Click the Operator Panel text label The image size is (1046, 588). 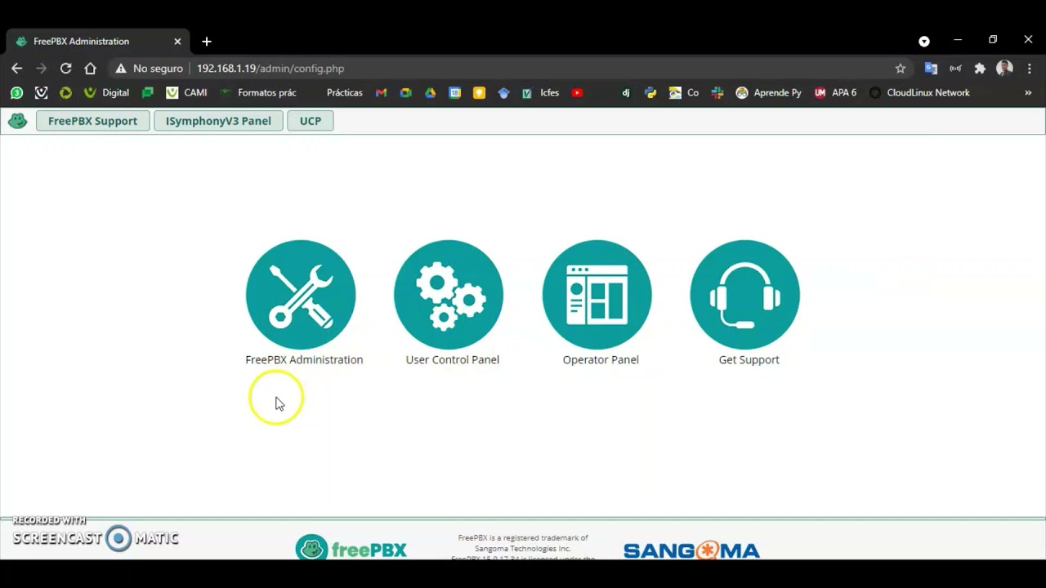[601, 359]
